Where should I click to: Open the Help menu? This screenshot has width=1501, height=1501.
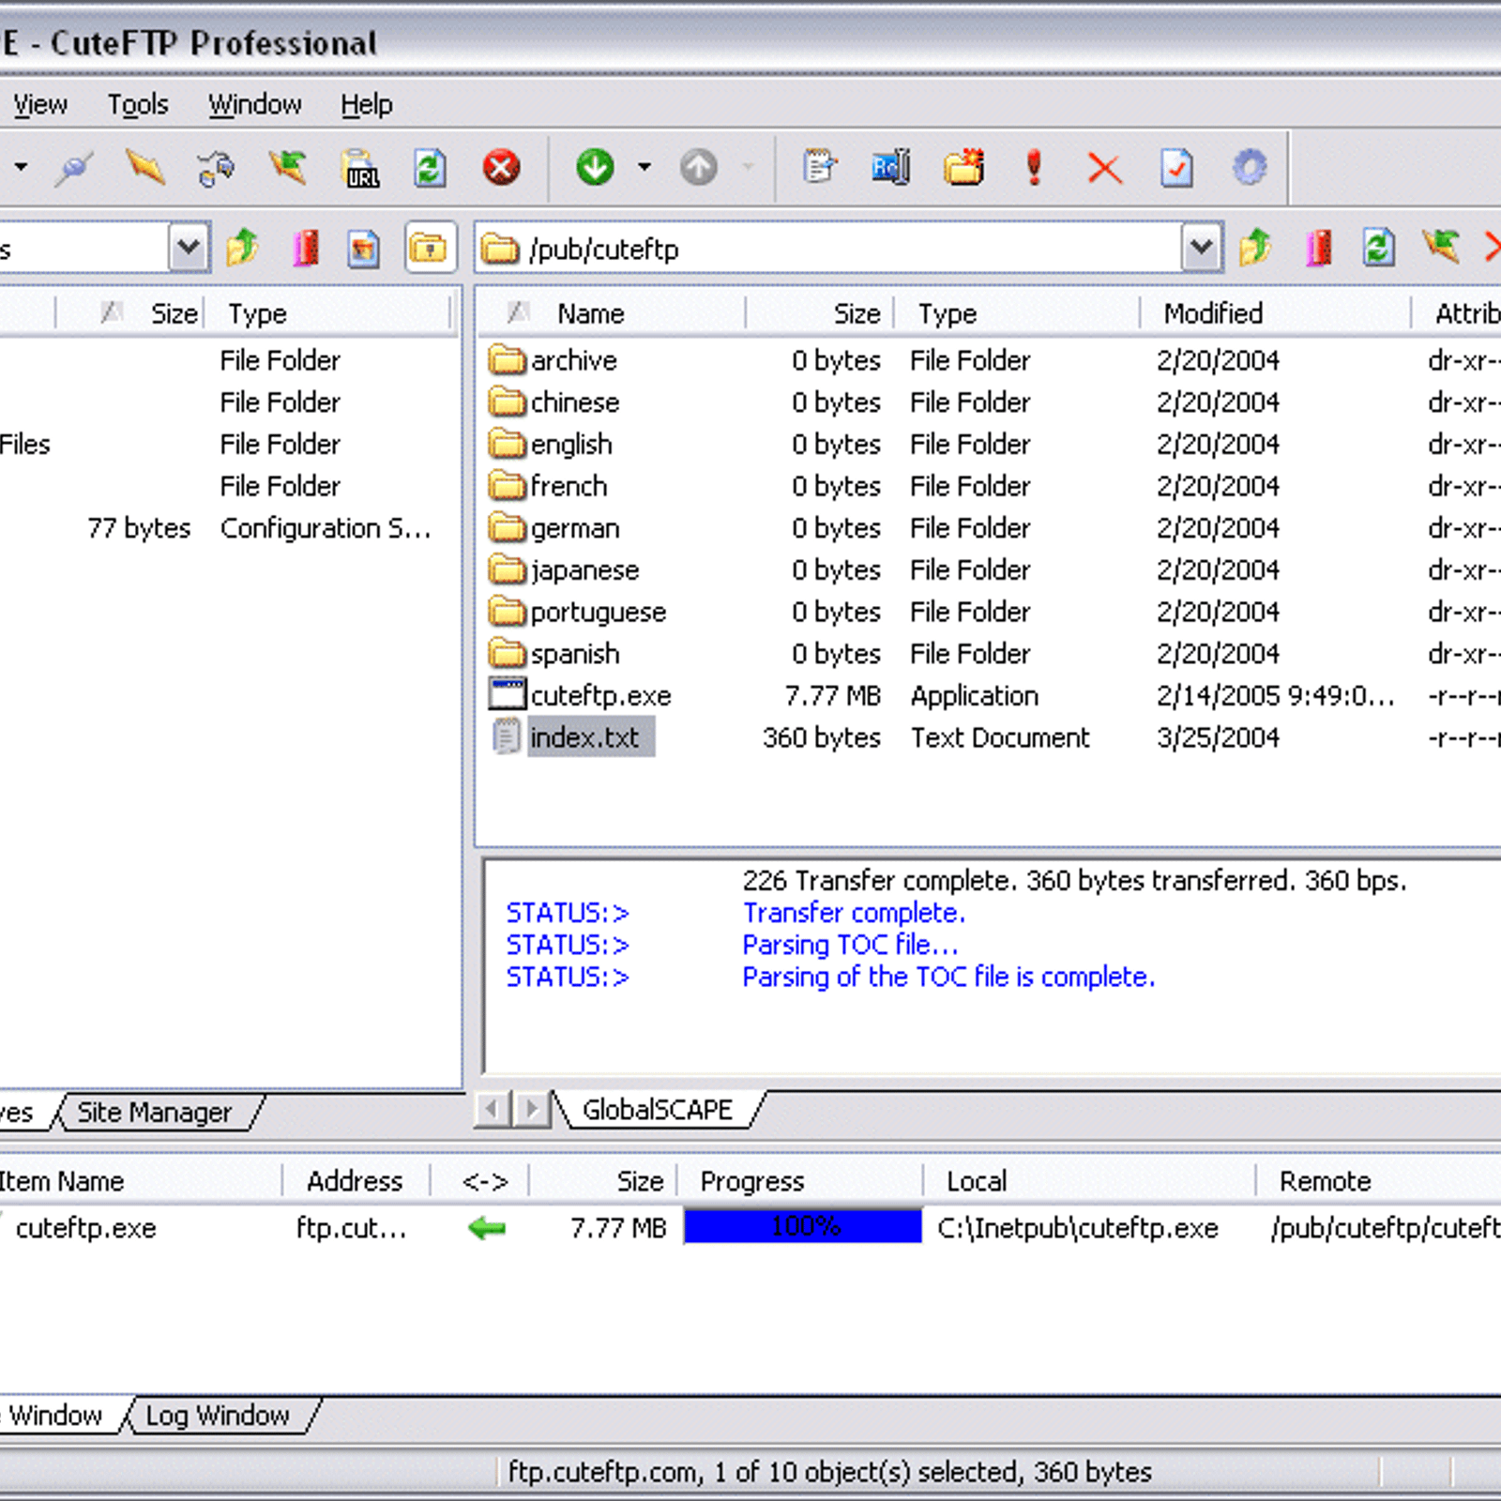click(367, 104)
